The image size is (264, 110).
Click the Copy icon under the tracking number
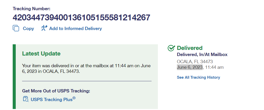(x=16, y=28)
